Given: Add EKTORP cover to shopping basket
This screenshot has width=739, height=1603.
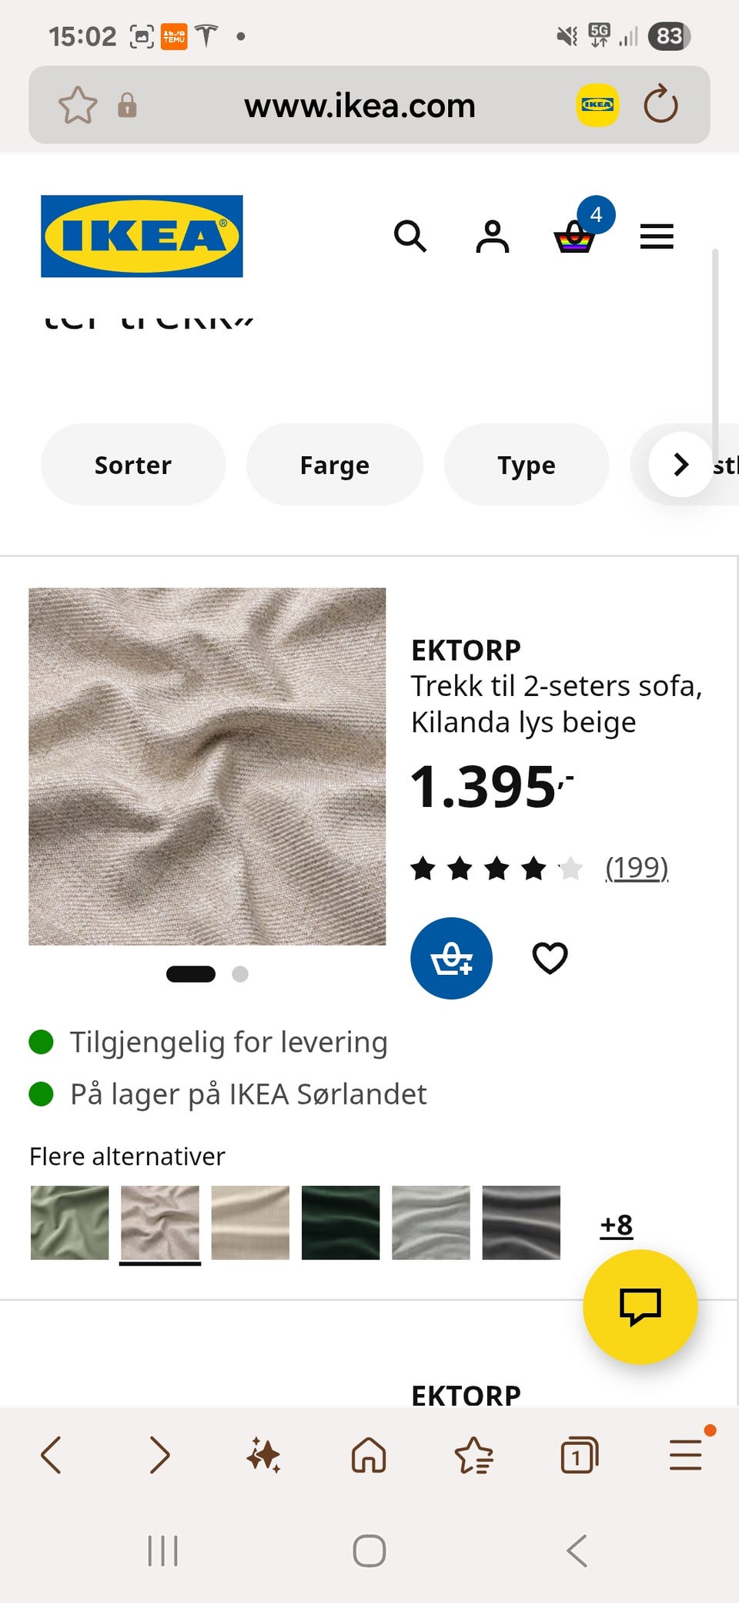Looking at the screenshot, I should [x=451, y=958].
